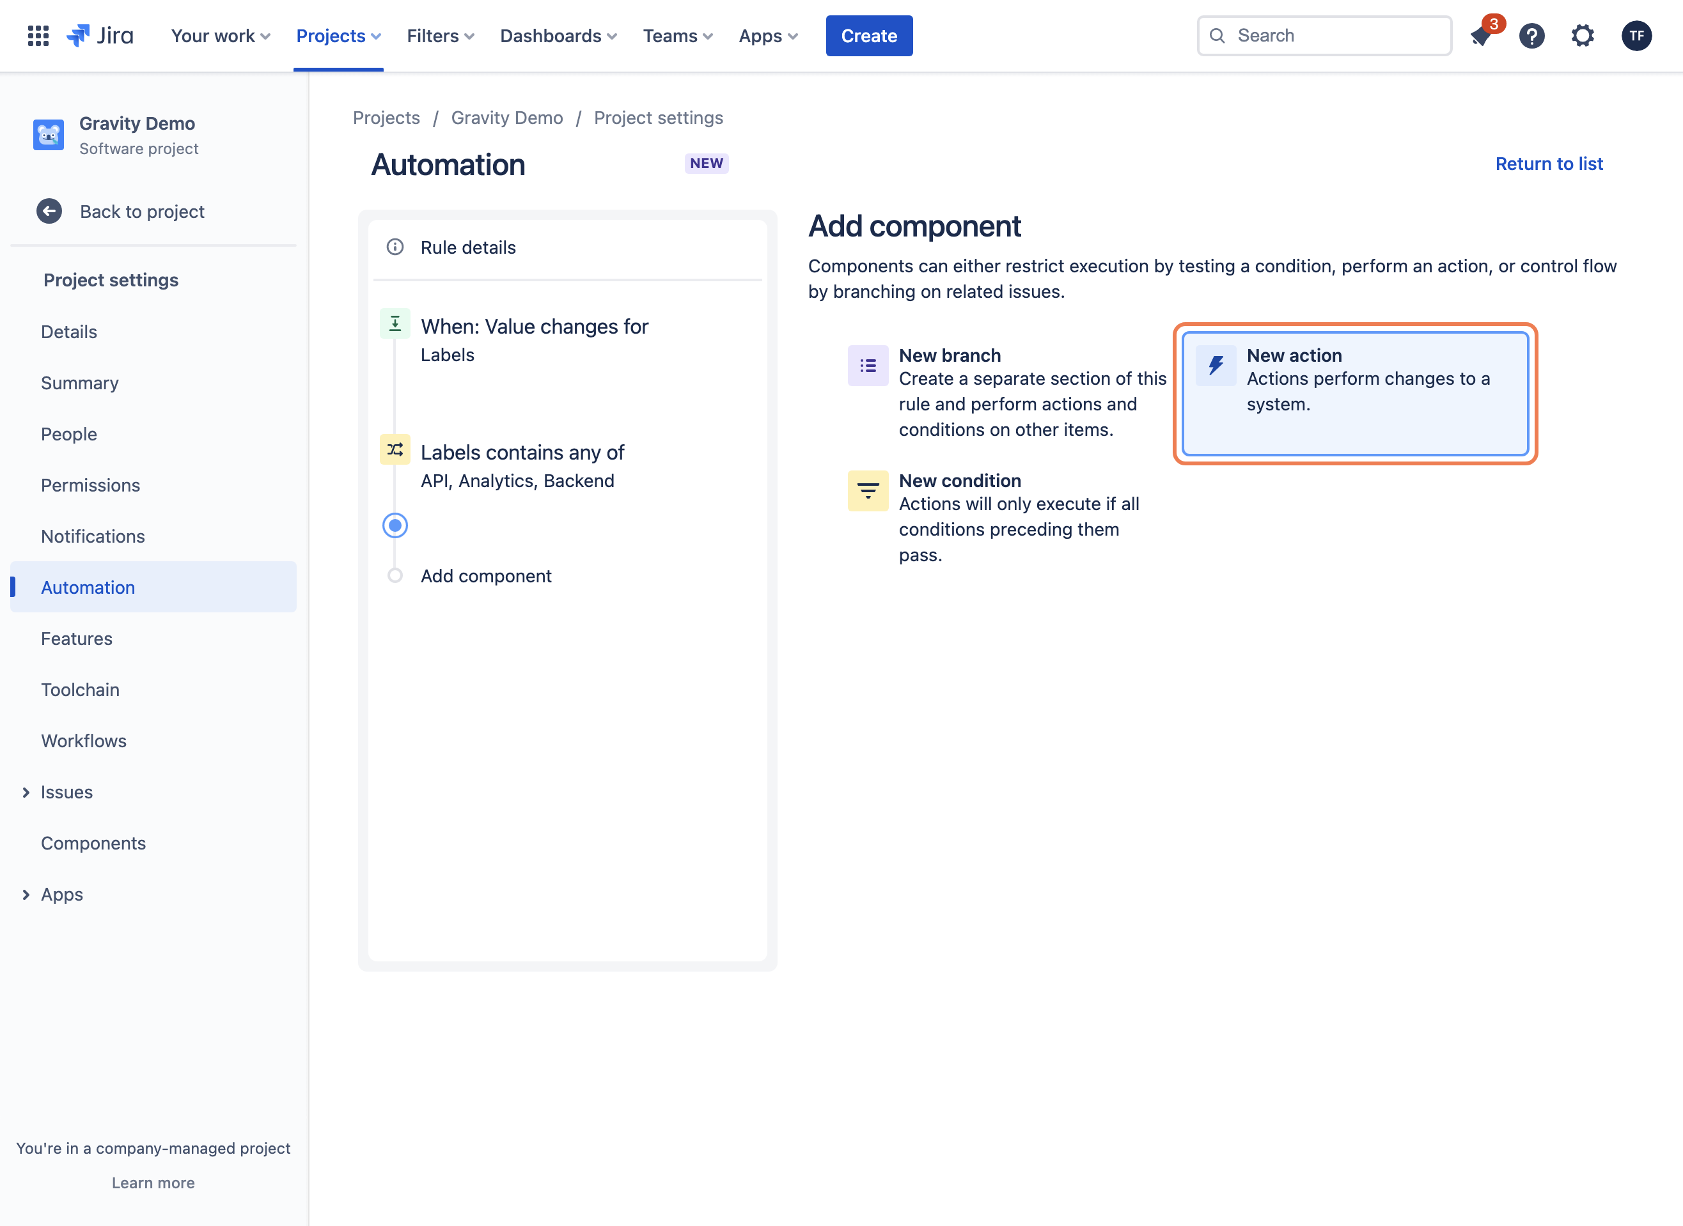The height and width of the screenshot is (1226, 1683).
Task: Click the Jira logo
Action: pyautogui.click(x=100, y=36)
